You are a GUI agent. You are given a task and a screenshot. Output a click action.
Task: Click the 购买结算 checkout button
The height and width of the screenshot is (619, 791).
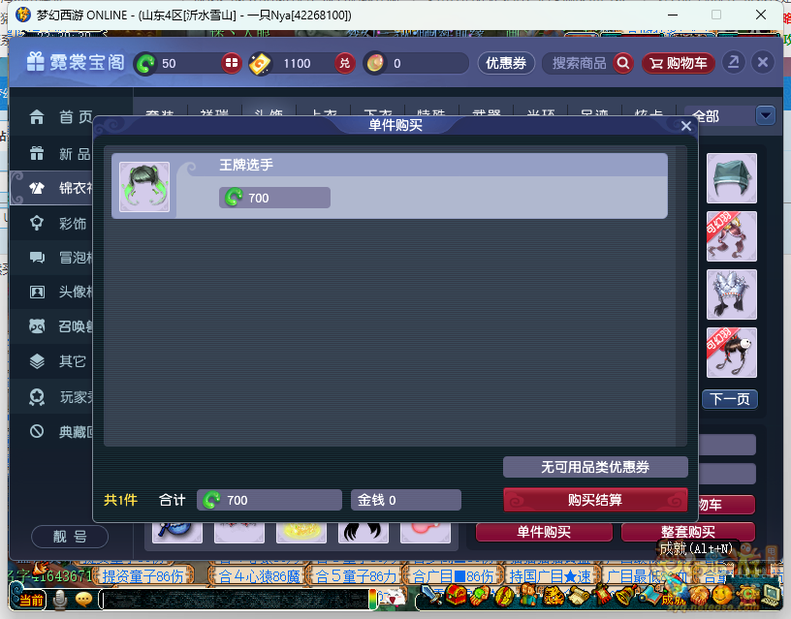(595, 500)
